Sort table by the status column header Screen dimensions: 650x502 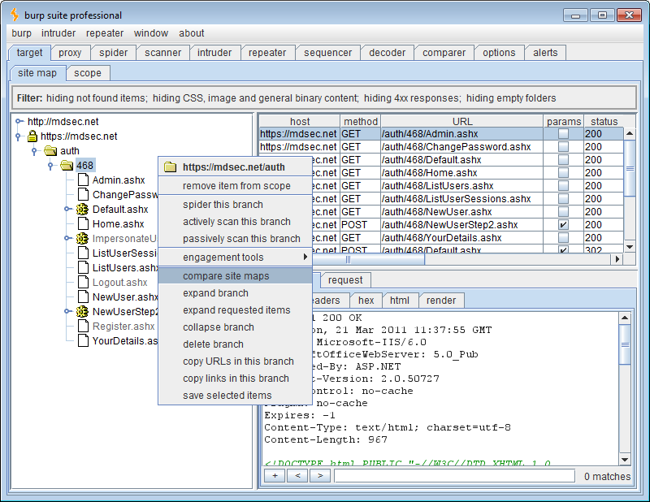click(604, 121)
